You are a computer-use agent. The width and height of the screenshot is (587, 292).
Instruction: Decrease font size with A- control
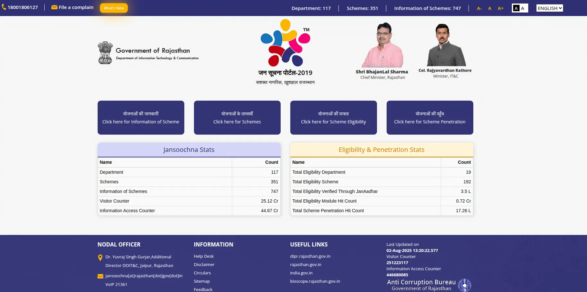pyautogui.click(x=479, y=8)
